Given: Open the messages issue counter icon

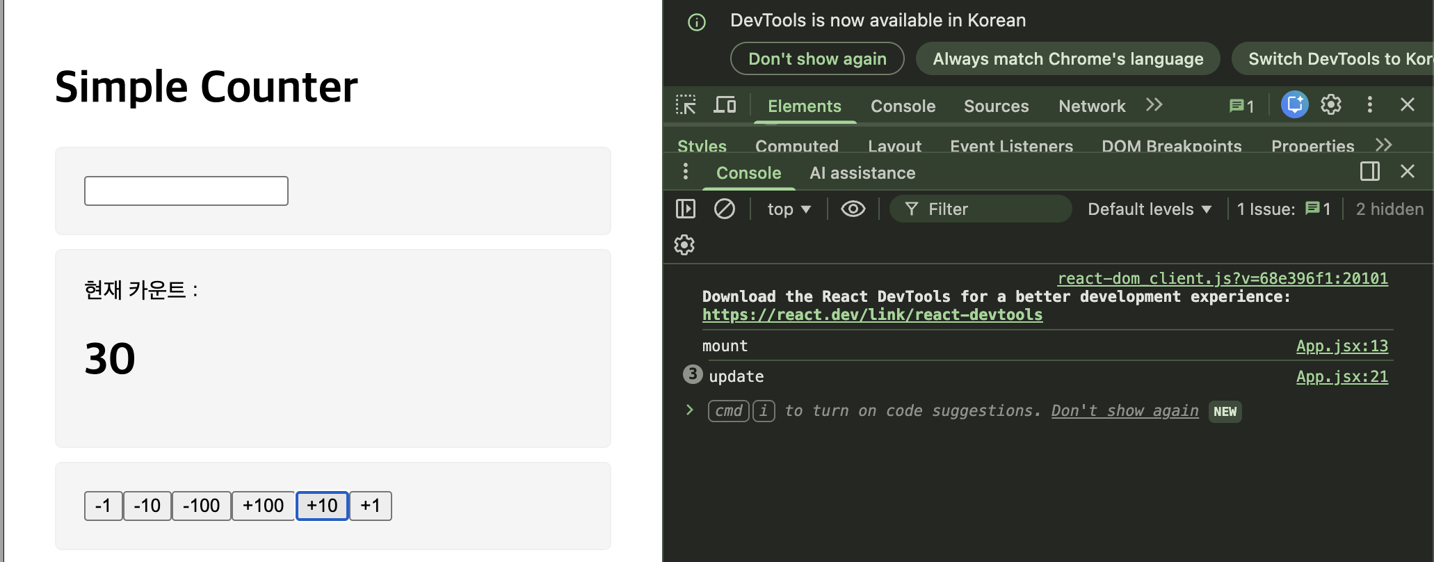Looking at the screenshot, I should [1241, 106].
